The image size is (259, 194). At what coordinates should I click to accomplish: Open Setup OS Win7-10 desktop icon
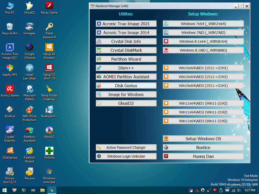pyautogui.click(x=49, y=72)
